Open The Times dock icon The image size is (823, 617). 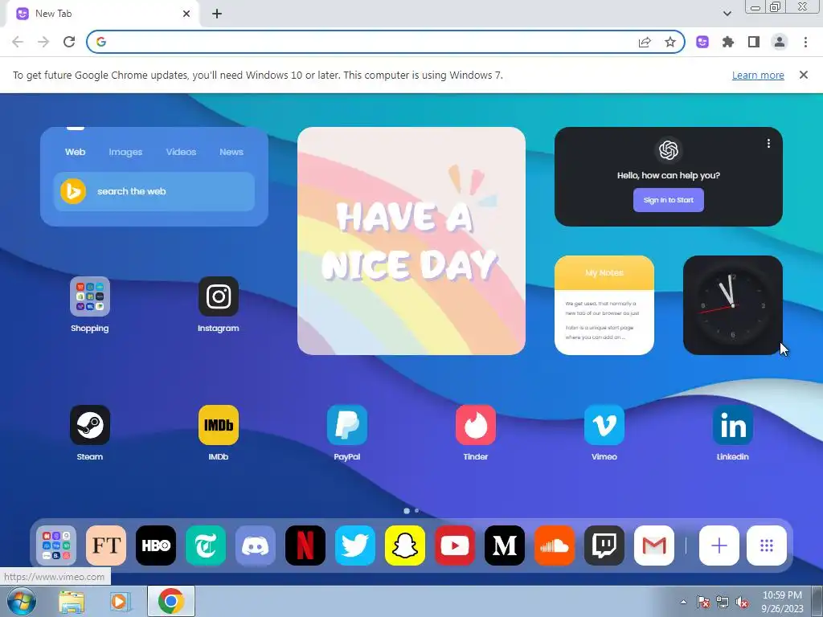[206, 545]
